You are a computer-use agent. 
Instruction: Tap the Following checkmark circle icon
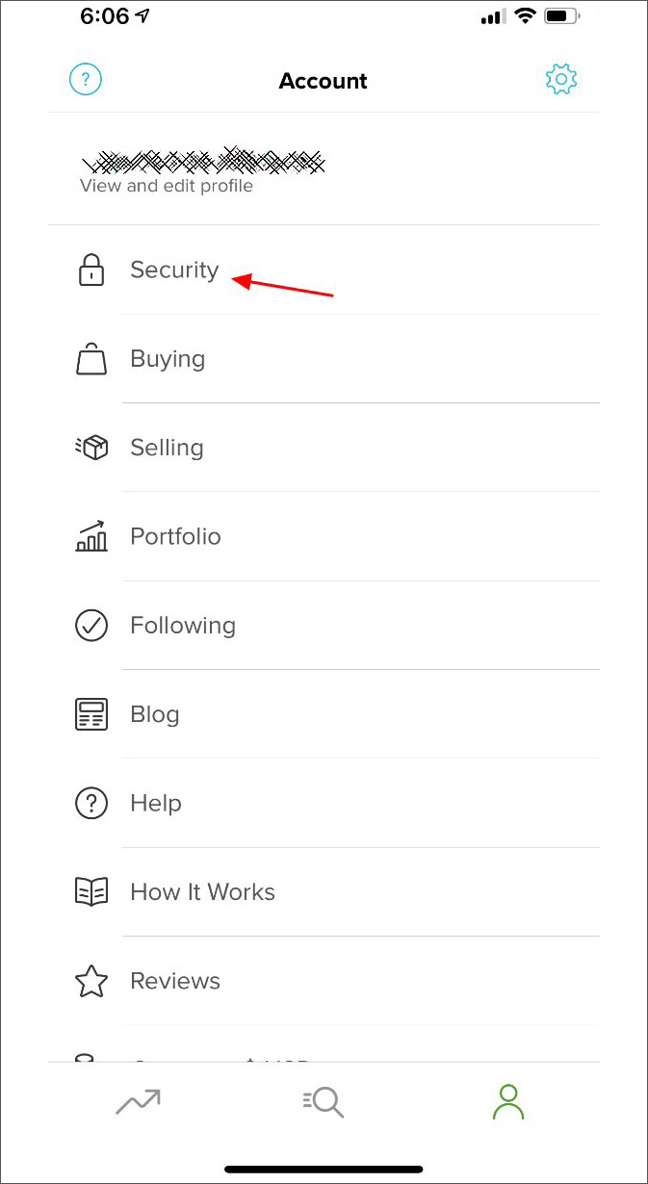click(91, 626)
